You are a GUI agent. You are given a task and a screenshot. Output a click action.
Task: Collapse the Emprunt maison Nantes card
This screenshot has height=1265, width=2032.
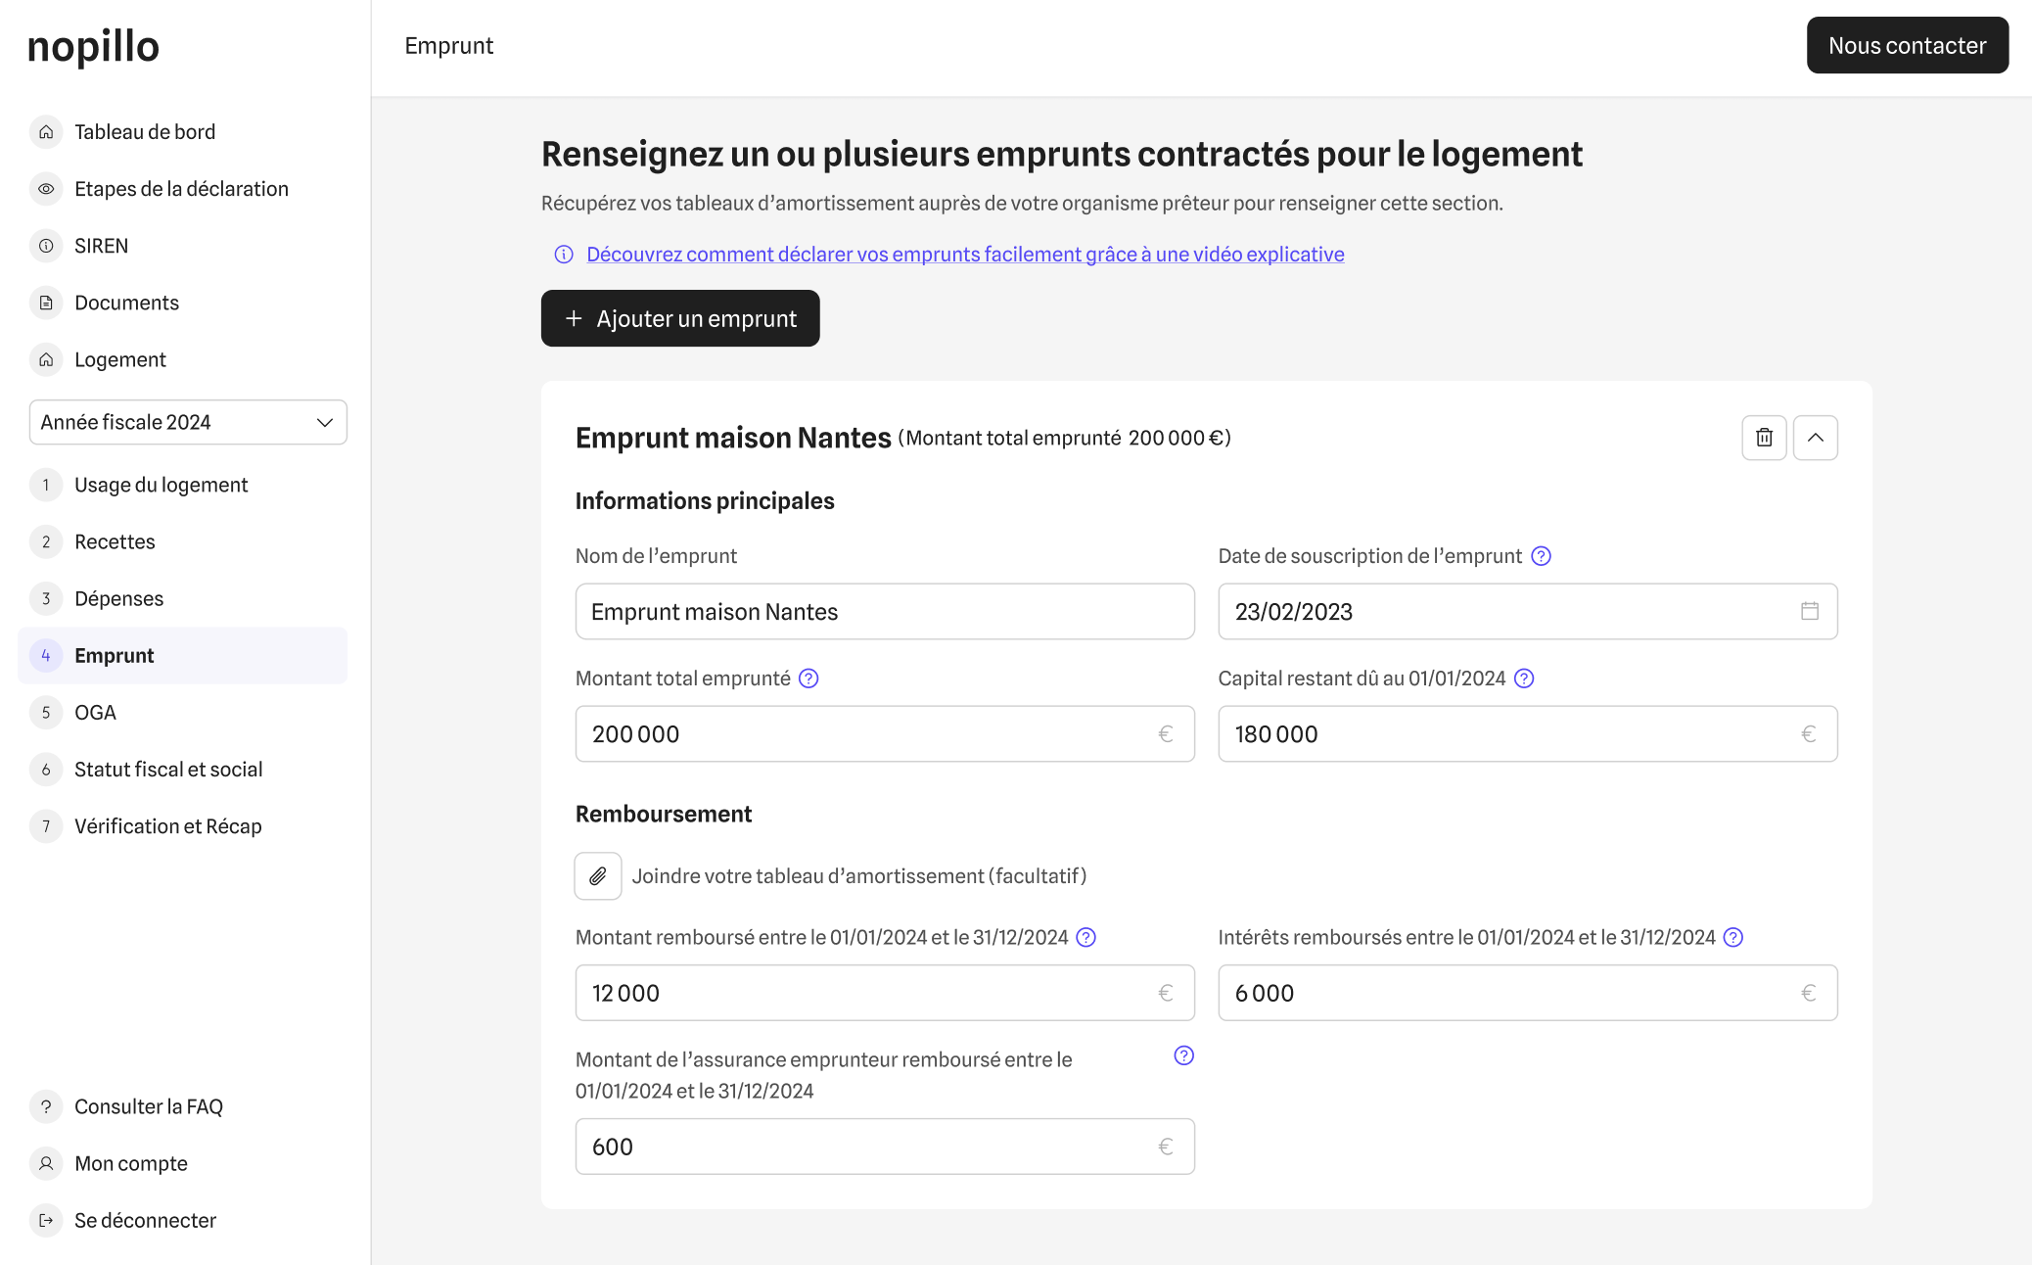point(1815,438)
